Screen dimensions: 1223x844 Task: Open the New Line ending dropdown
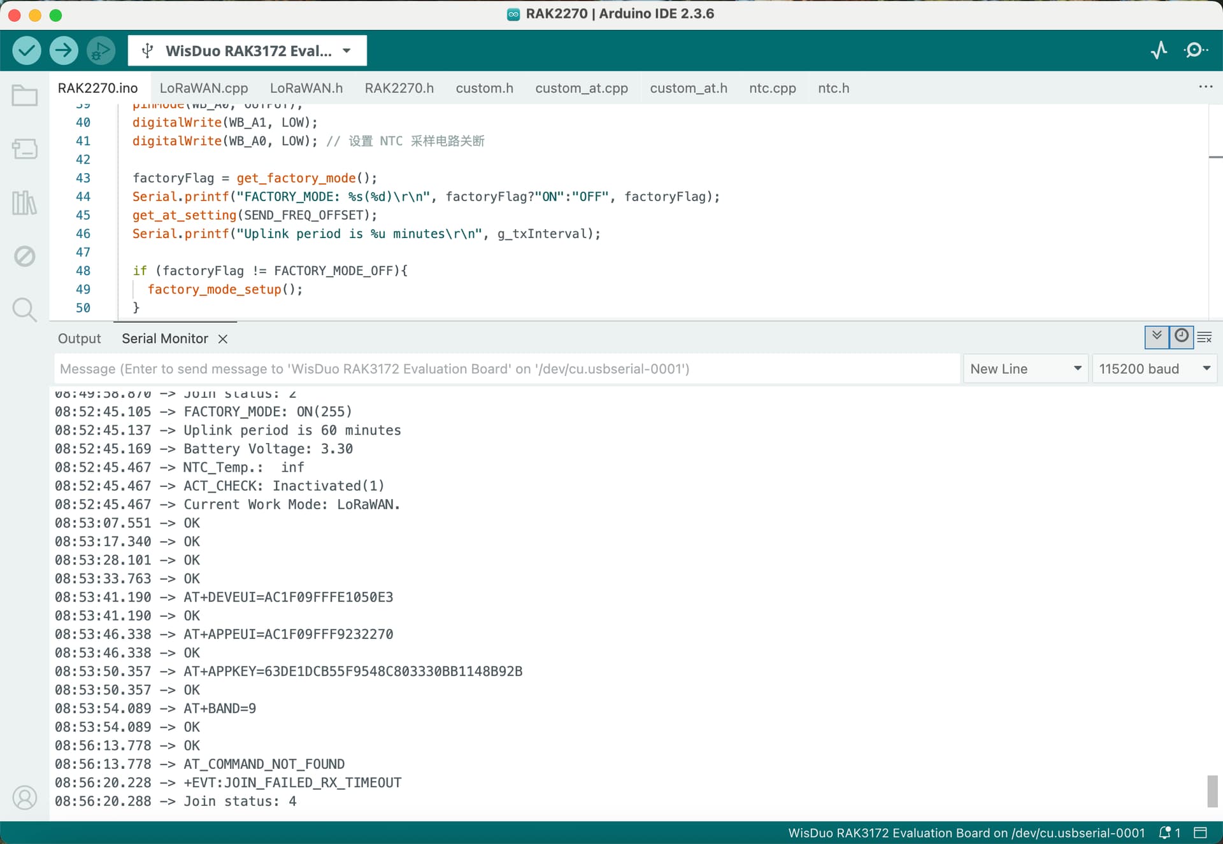coord(1025,369)
